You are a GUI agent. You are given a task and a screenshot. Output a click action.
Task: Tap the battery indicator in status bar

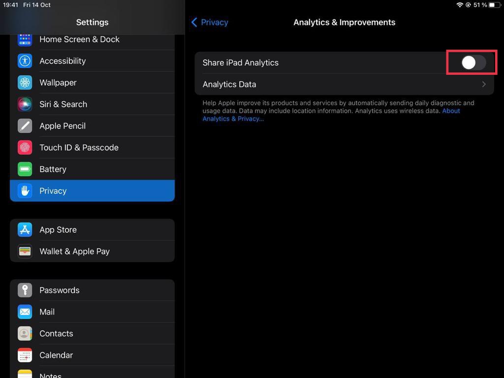[494, 5]
